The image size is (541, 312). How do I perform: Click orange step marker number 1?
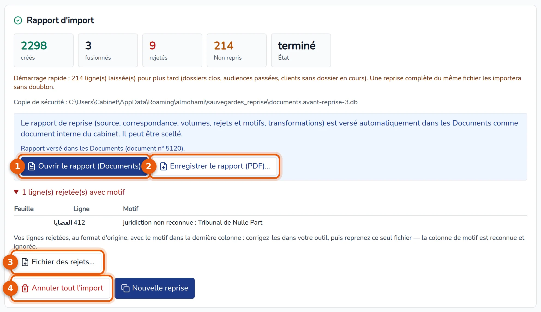(x=17, y=166)
